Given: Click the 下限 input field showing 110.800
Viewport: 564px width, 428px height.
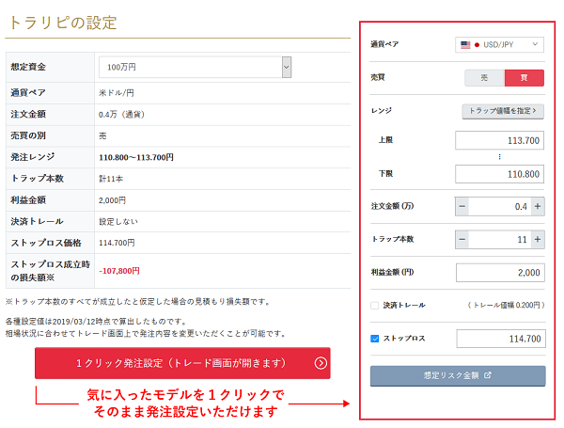Looking at the screenshot, I should 499,174.
